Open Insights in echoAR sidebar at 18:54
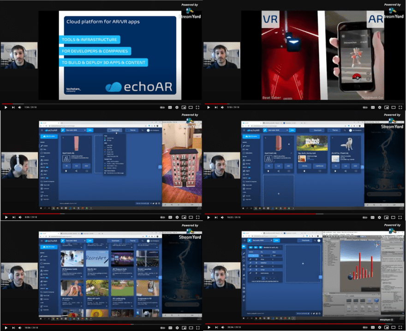Image resolution: width=406 pixels, height=331 pixels. point(43,281)
